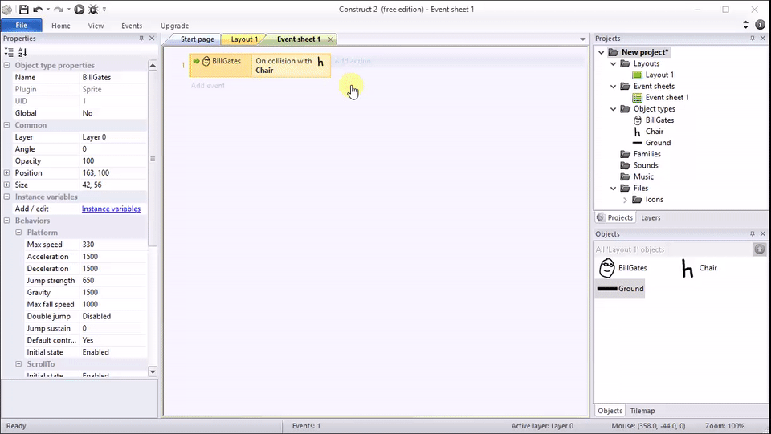Click Properties scrollbar down arrow
This screenshot has height=434, width=771.
[153, 371]
